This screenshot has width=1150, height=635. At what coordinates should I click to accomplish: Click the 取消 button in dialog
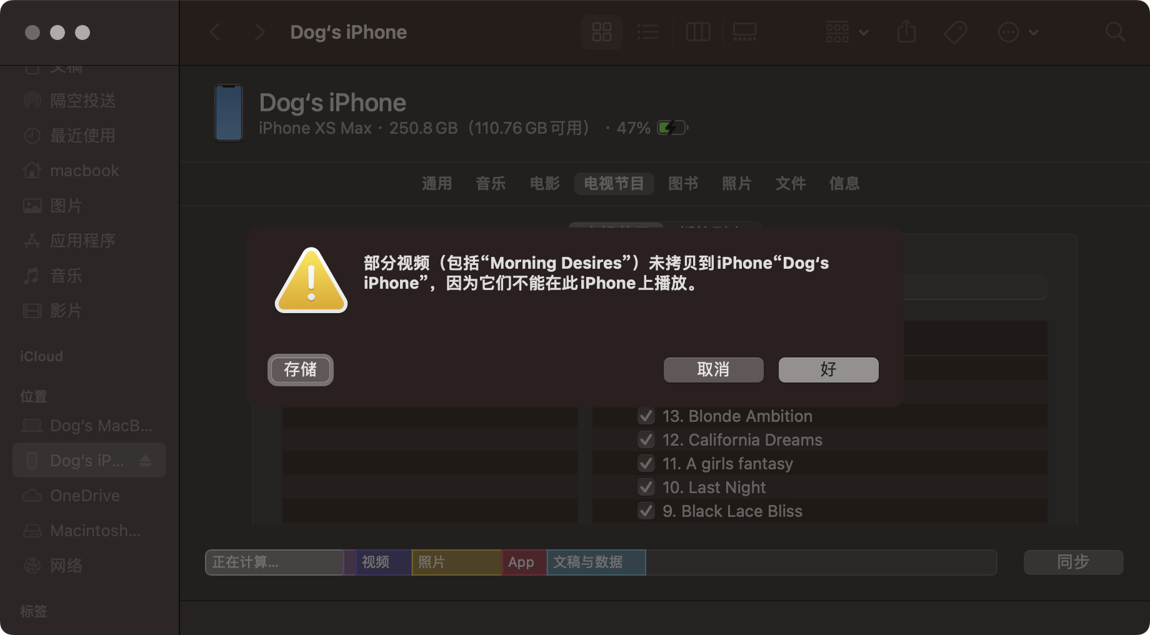click(713, 369)
